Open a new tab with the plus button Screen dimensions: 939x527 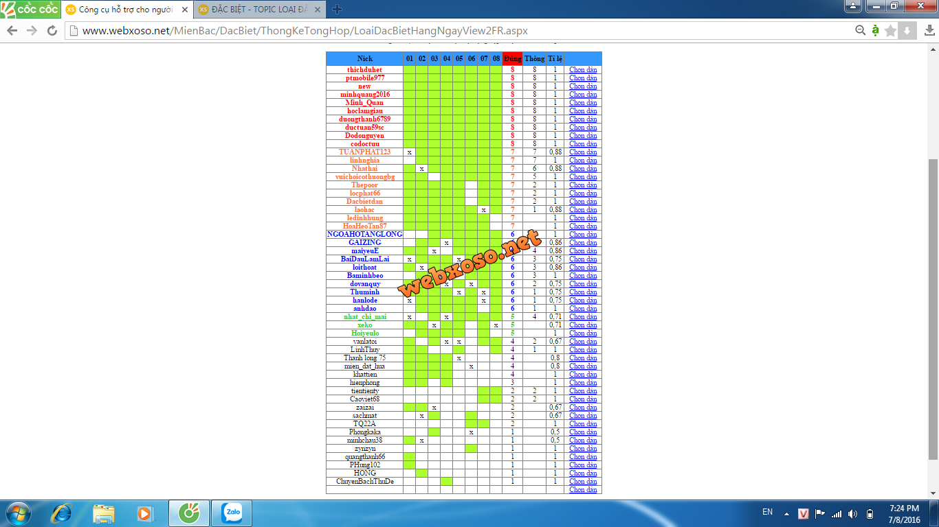(337, 10)
